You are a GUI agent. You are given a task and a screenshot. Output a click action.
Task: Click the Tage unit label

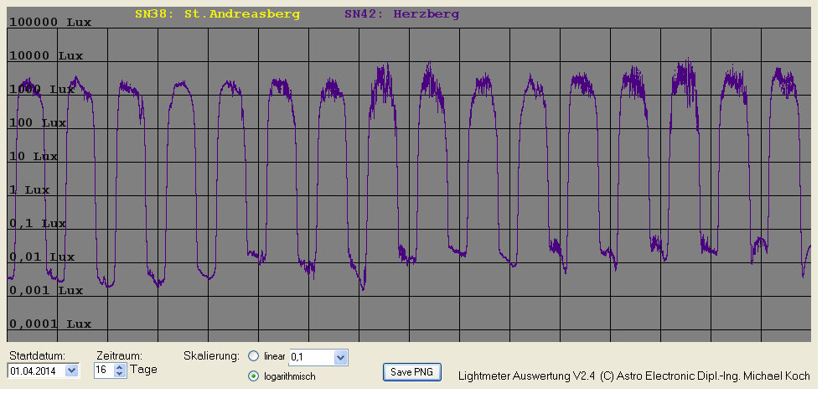(x=143, y=369)
